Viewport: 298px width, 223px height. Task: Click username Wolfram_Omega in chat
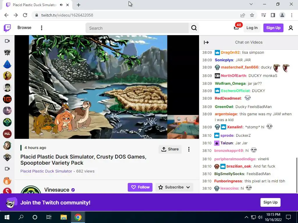point(230,84)
